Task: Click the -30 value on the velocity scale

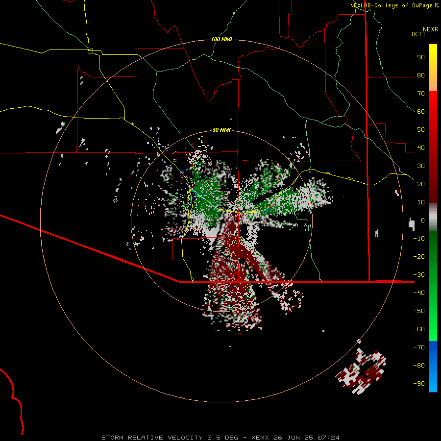Action: pos(419,275)
